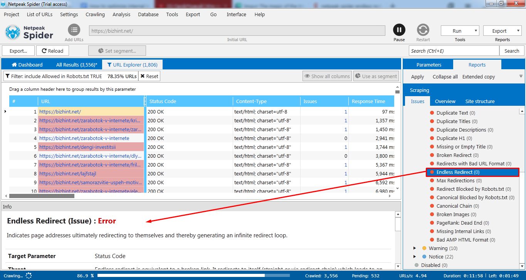Screen dimensions: 526x280
Task: Open the Database menu
Action: click(x=148, y=14)
